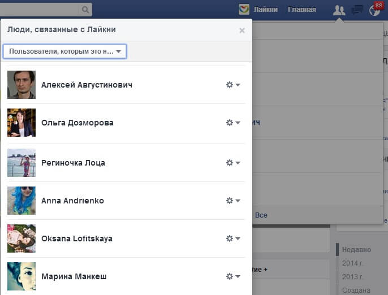Screen dimensions: 388x295
Task: Open Oksana Lofitskaya profile name
Action: tap(77, 238)
